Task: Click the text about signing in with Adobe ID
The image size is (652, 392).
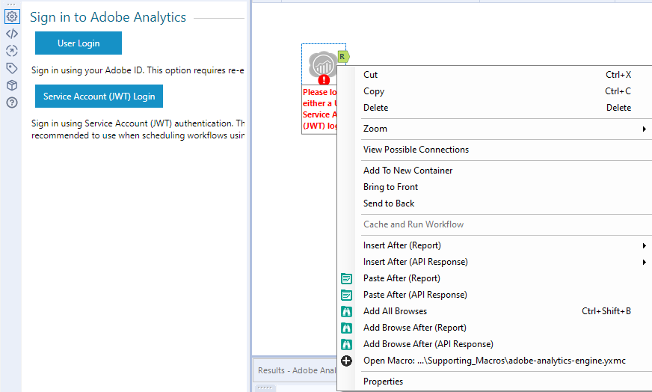Action: (138, 70)
